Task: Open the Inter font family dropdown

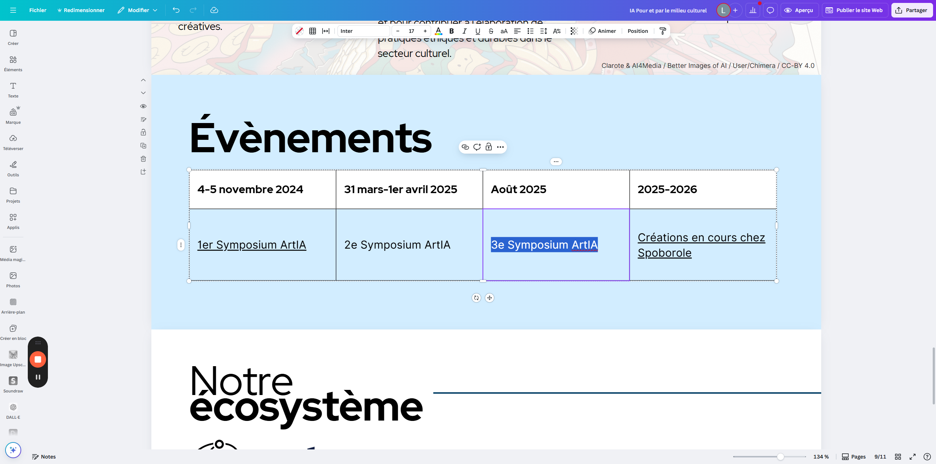Action: click(x=363, y=31)
